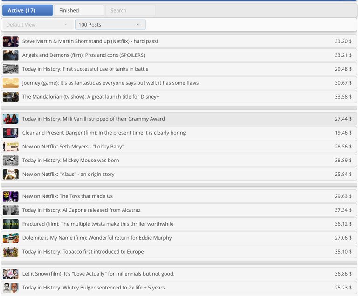Select 'First successful use of tanks in battle' post
Viewport: 358px width, 296px height.
(x=85, y=69)
